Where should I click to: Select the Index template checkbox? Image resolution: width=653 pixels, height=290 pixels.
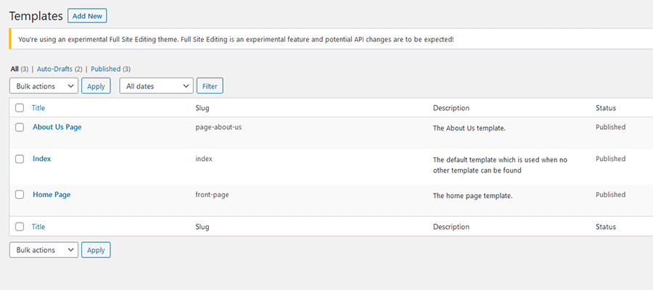click(20, 159)
